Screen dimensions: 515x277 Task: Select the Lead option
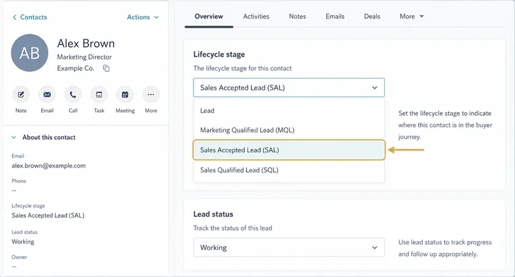[x=289, y=111]
